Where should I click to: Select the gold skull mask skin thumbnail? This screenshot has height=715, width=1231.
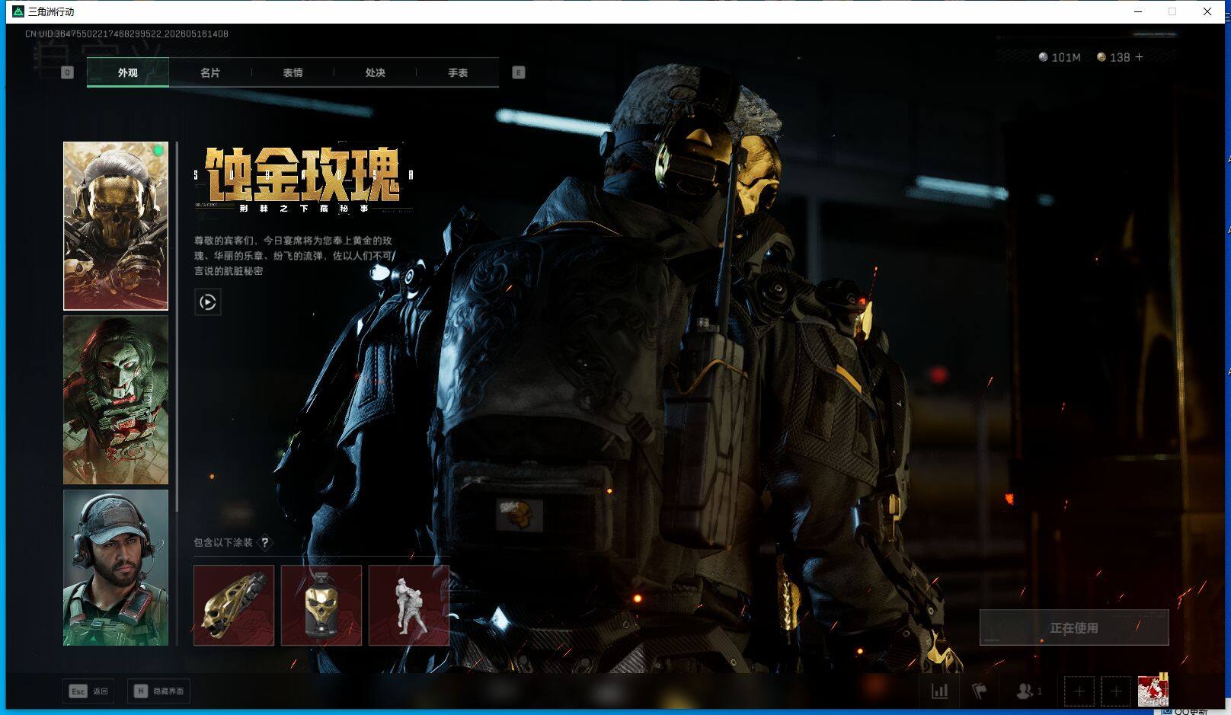pos(116,226)
